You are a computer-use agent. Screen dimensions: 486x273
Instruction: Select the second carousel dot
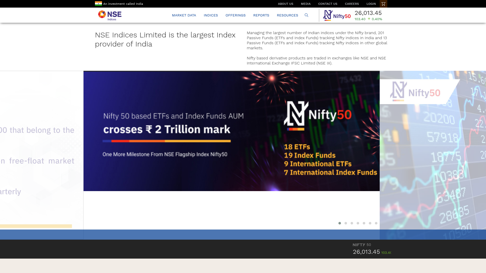pyautogui.click(x=346, y=223)
